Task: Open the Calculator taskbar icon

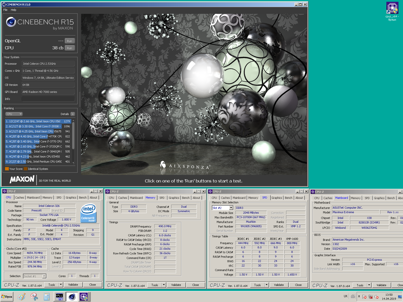Action: coord(47,297)
